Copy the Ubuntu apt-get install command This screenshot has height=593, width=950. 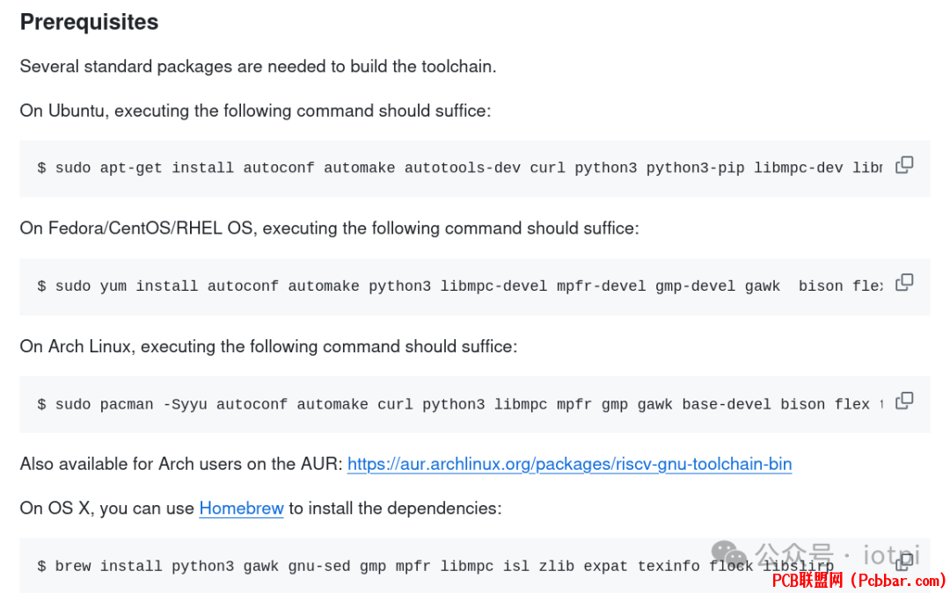pos(904,164)
